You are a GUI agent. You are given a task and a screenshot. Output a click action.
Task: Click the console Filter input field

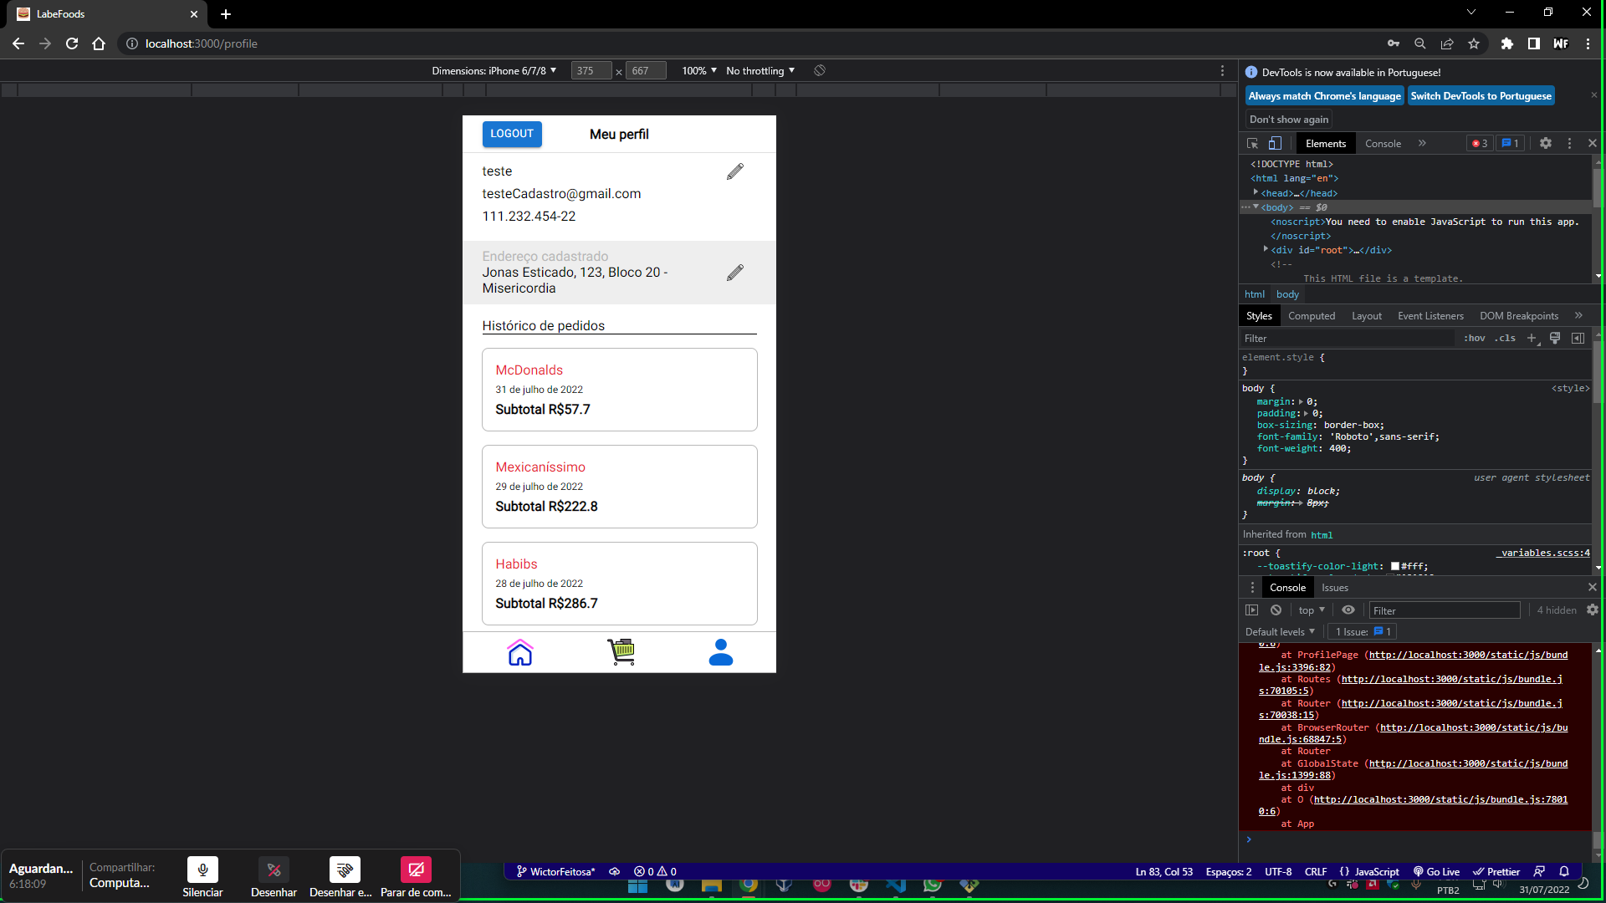pos(1443,610)
